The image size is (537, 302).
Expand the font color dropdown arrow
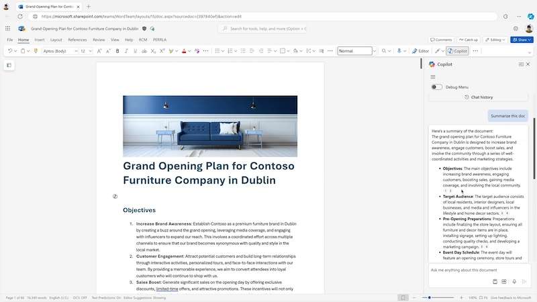tap(189, 52)
